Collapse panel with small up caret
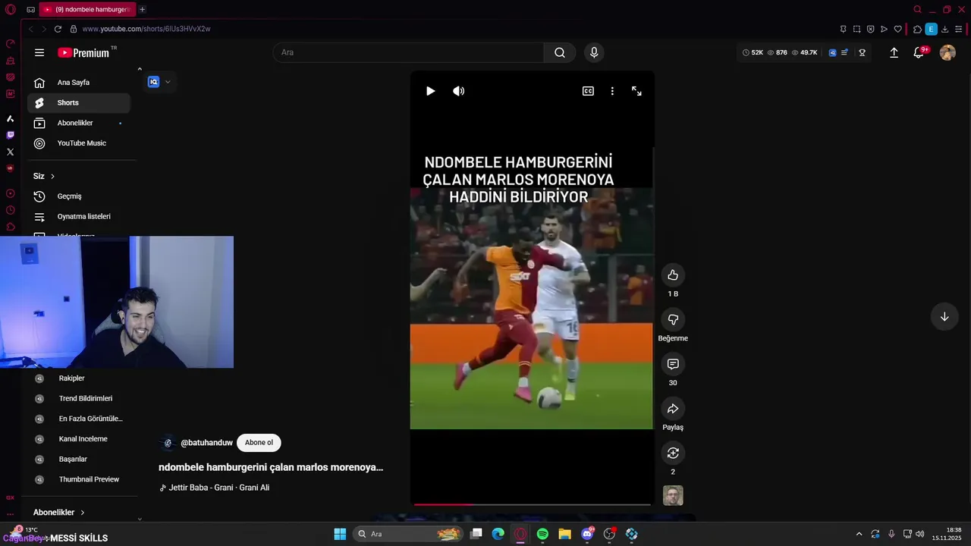 140,69
